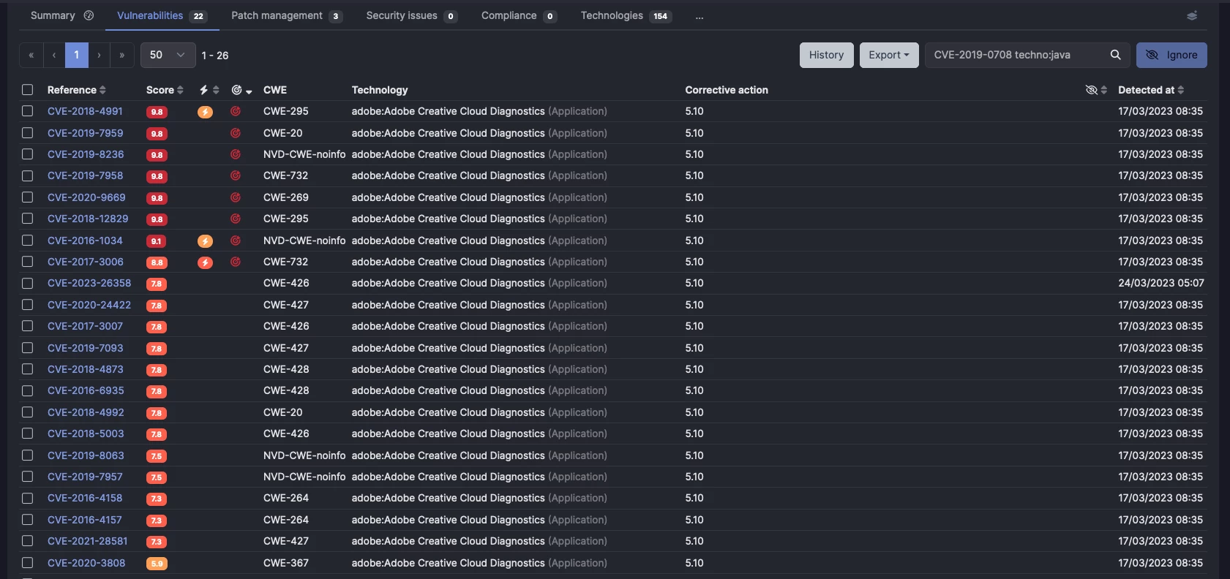
Task: Go to previous page arrow
Action: [53, 55]
